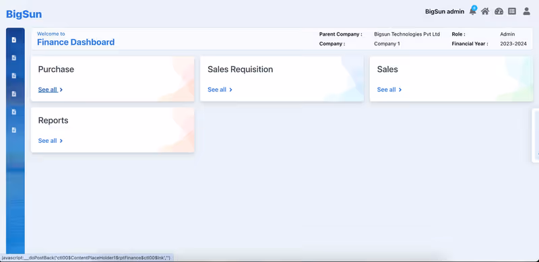Click the list table icon in header
This screenshot has height=262, width=539.
512,11
